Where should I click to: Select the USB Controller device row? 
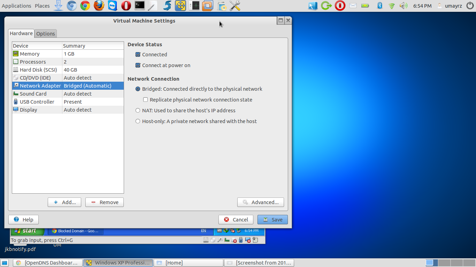tap(68, 102)
